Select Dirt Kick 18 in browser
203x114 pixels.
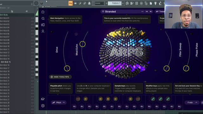tap(17, 71)
